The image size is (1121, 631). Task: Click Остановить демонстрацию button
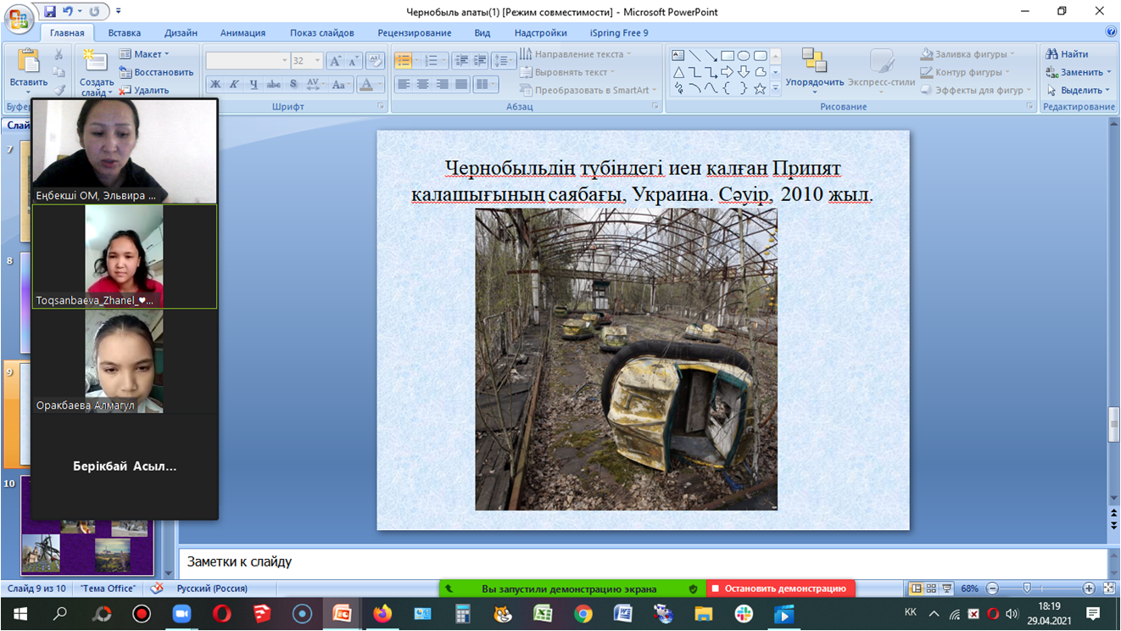pos(780,589)
